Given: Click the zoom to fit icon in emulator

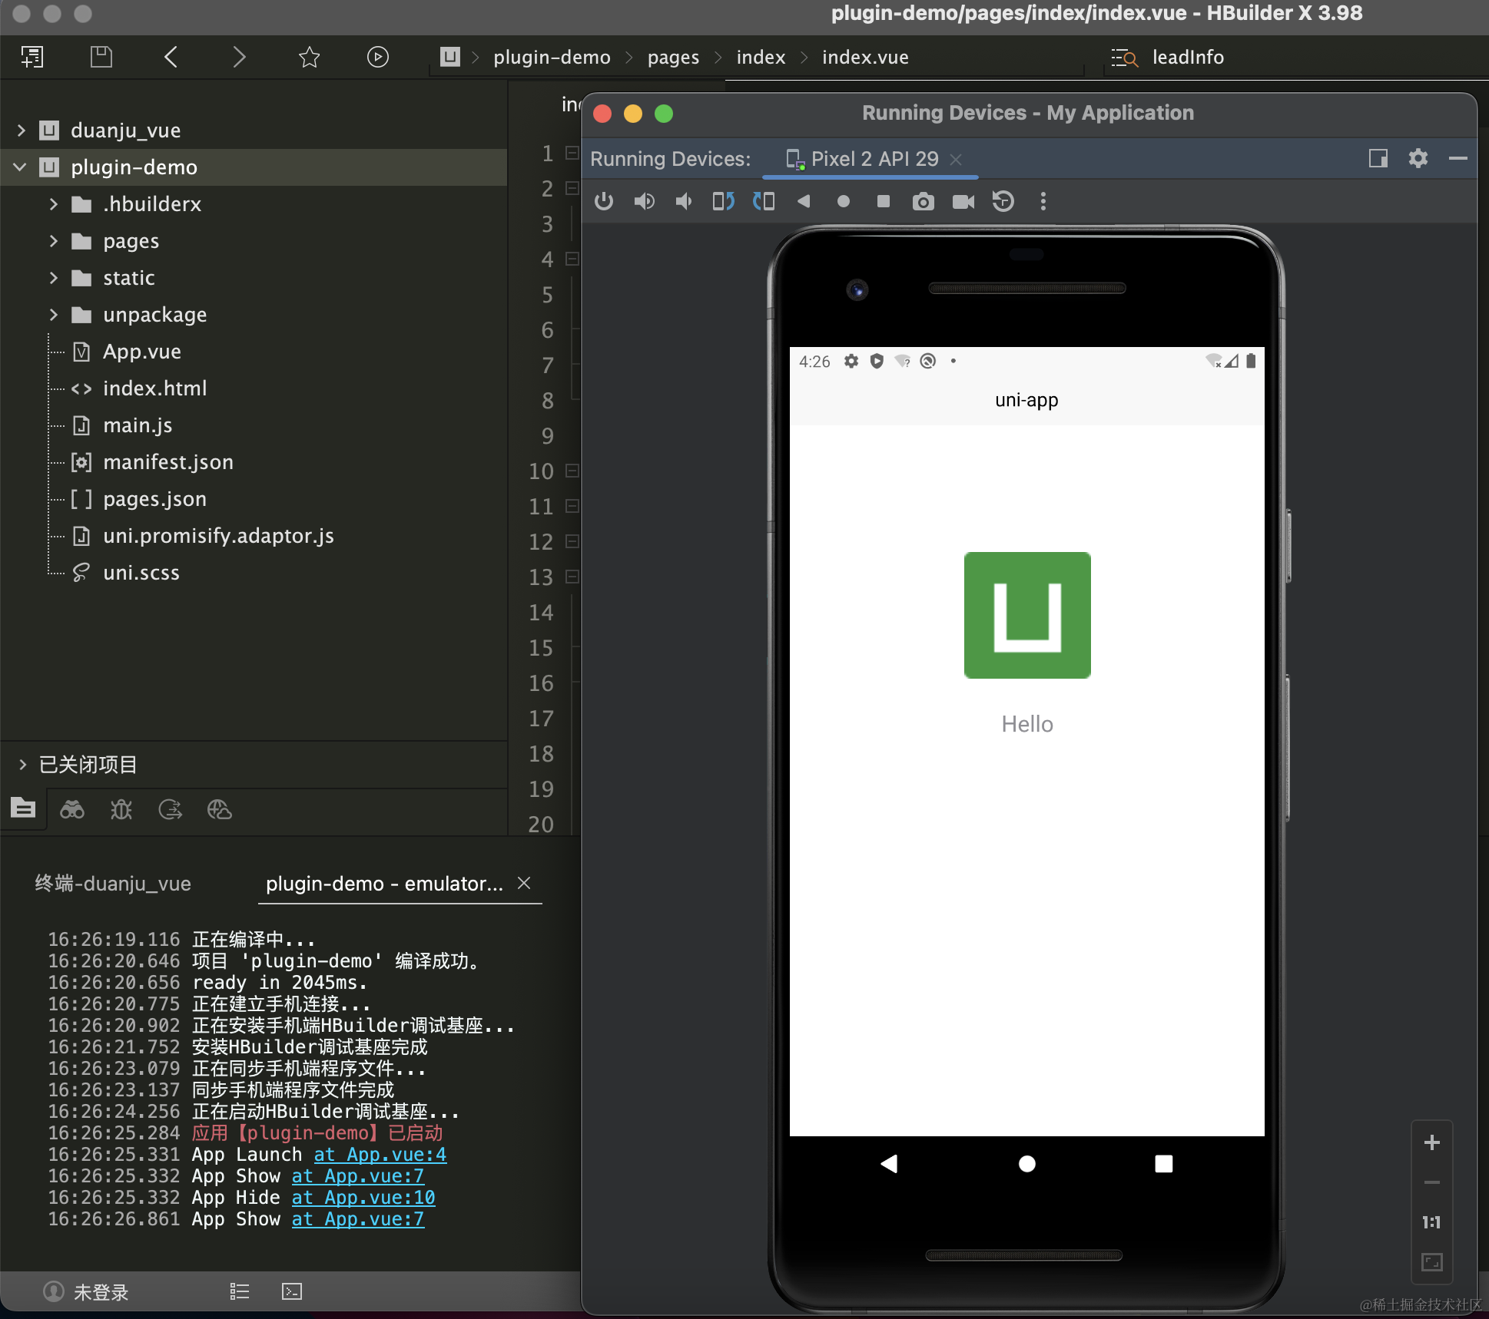Looking at the screenshot, I should pos(1431,1262).
